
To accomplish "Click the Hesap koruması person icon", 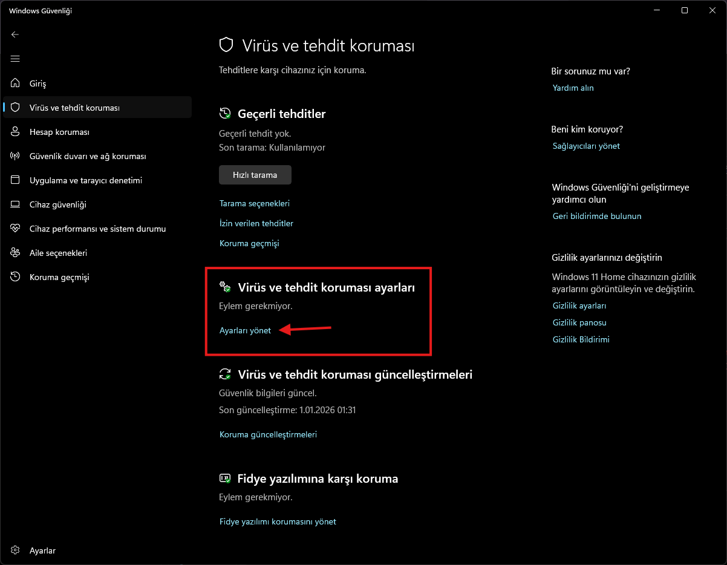I will click(x=15, y=132).
